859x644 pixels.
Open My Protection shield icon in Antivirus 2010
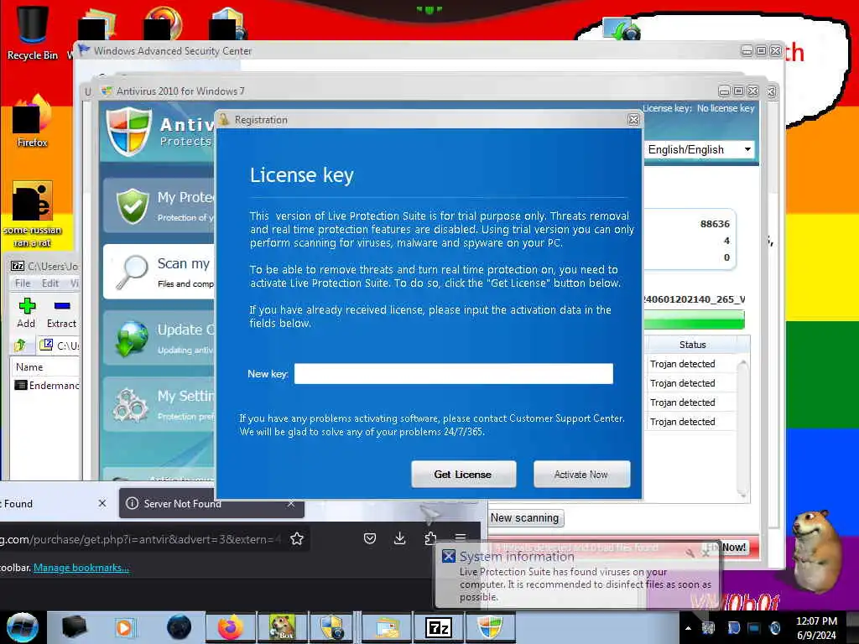click(x=133, y=206)
